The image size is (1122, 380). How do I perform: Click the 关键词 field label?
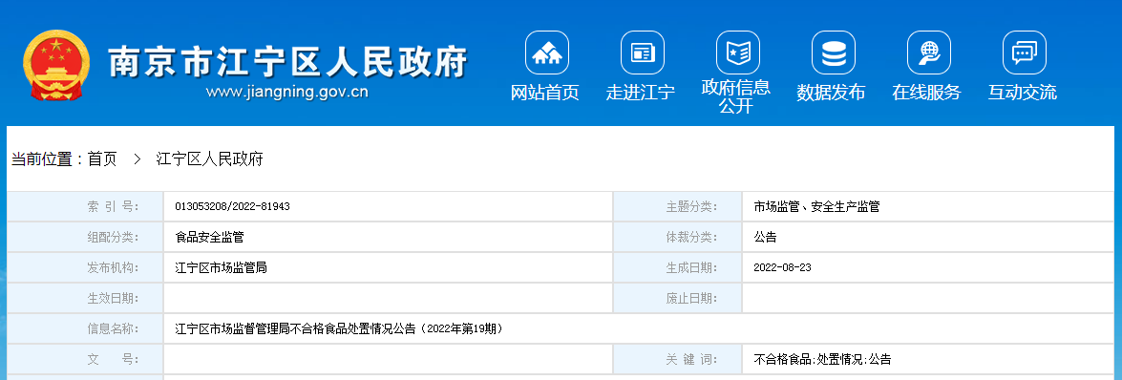[692, 360]
